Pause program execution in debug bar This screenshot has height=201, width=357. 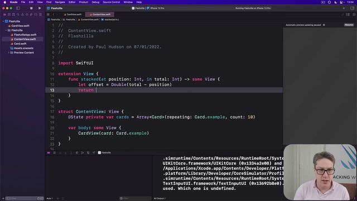pyautogui.click(x=55, y=152)
